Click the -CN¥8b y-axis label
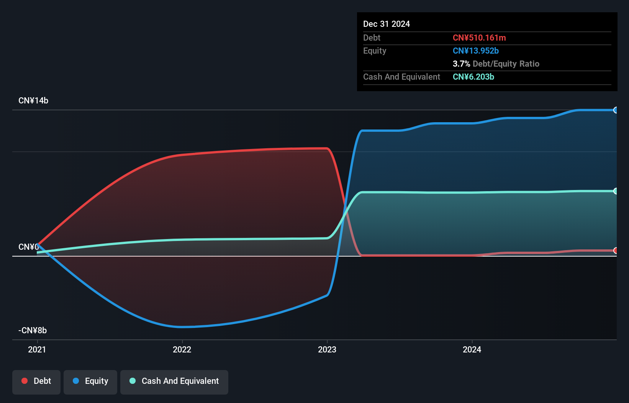Image resolution: width=629 pixels, height=403 pixels. [33, 331]
